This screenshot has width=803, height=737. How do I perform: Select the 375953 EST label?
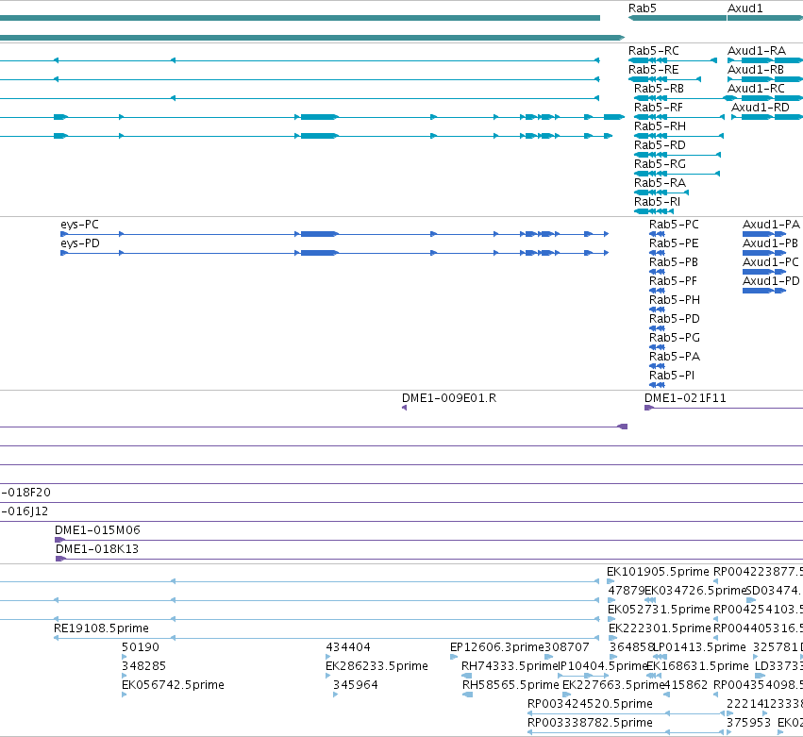tap(748, 723)
